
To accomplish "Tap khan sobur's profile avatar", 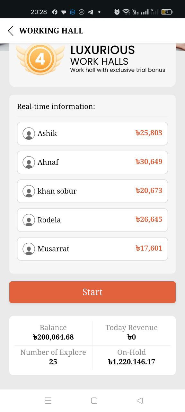I will pyautogui.click(x=29, y=191).
